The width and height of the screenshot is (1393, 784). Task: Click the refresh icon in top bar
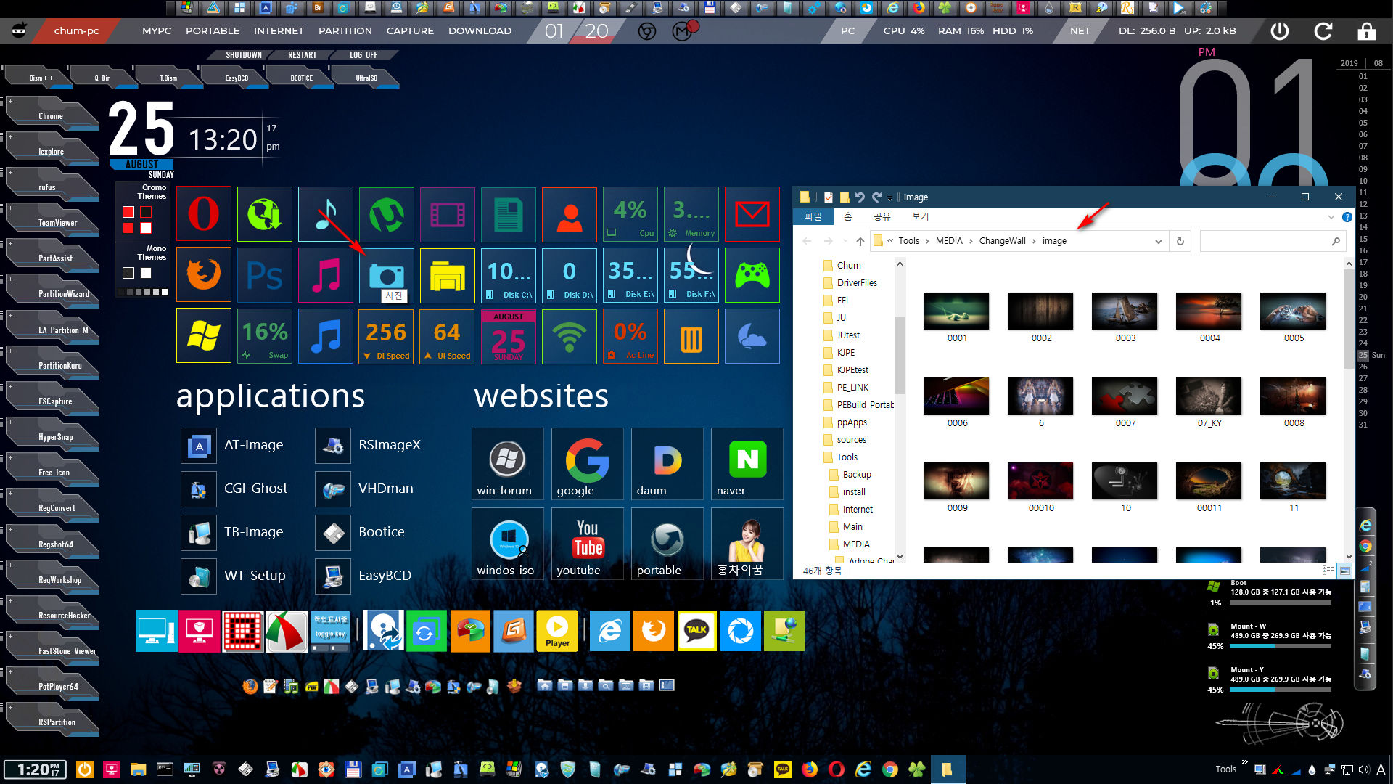(1323, 30)
